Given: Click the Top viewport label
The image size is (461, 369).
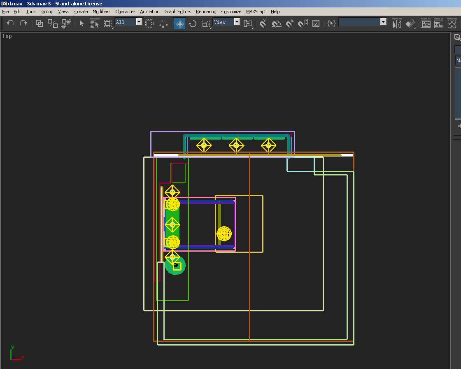Looking at the screenshot, I should tap(7, 36).
